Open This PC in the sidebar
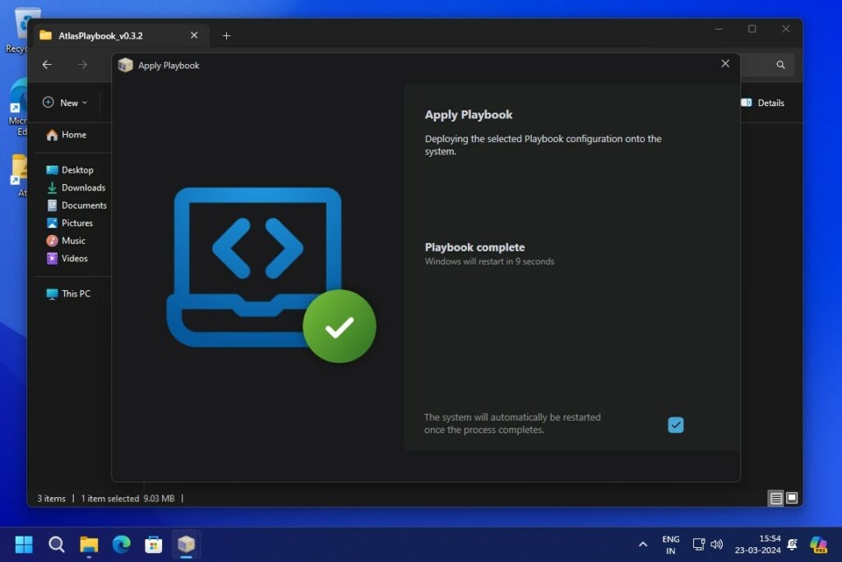This screenshot has width=842, height=562. click(76, 293)
